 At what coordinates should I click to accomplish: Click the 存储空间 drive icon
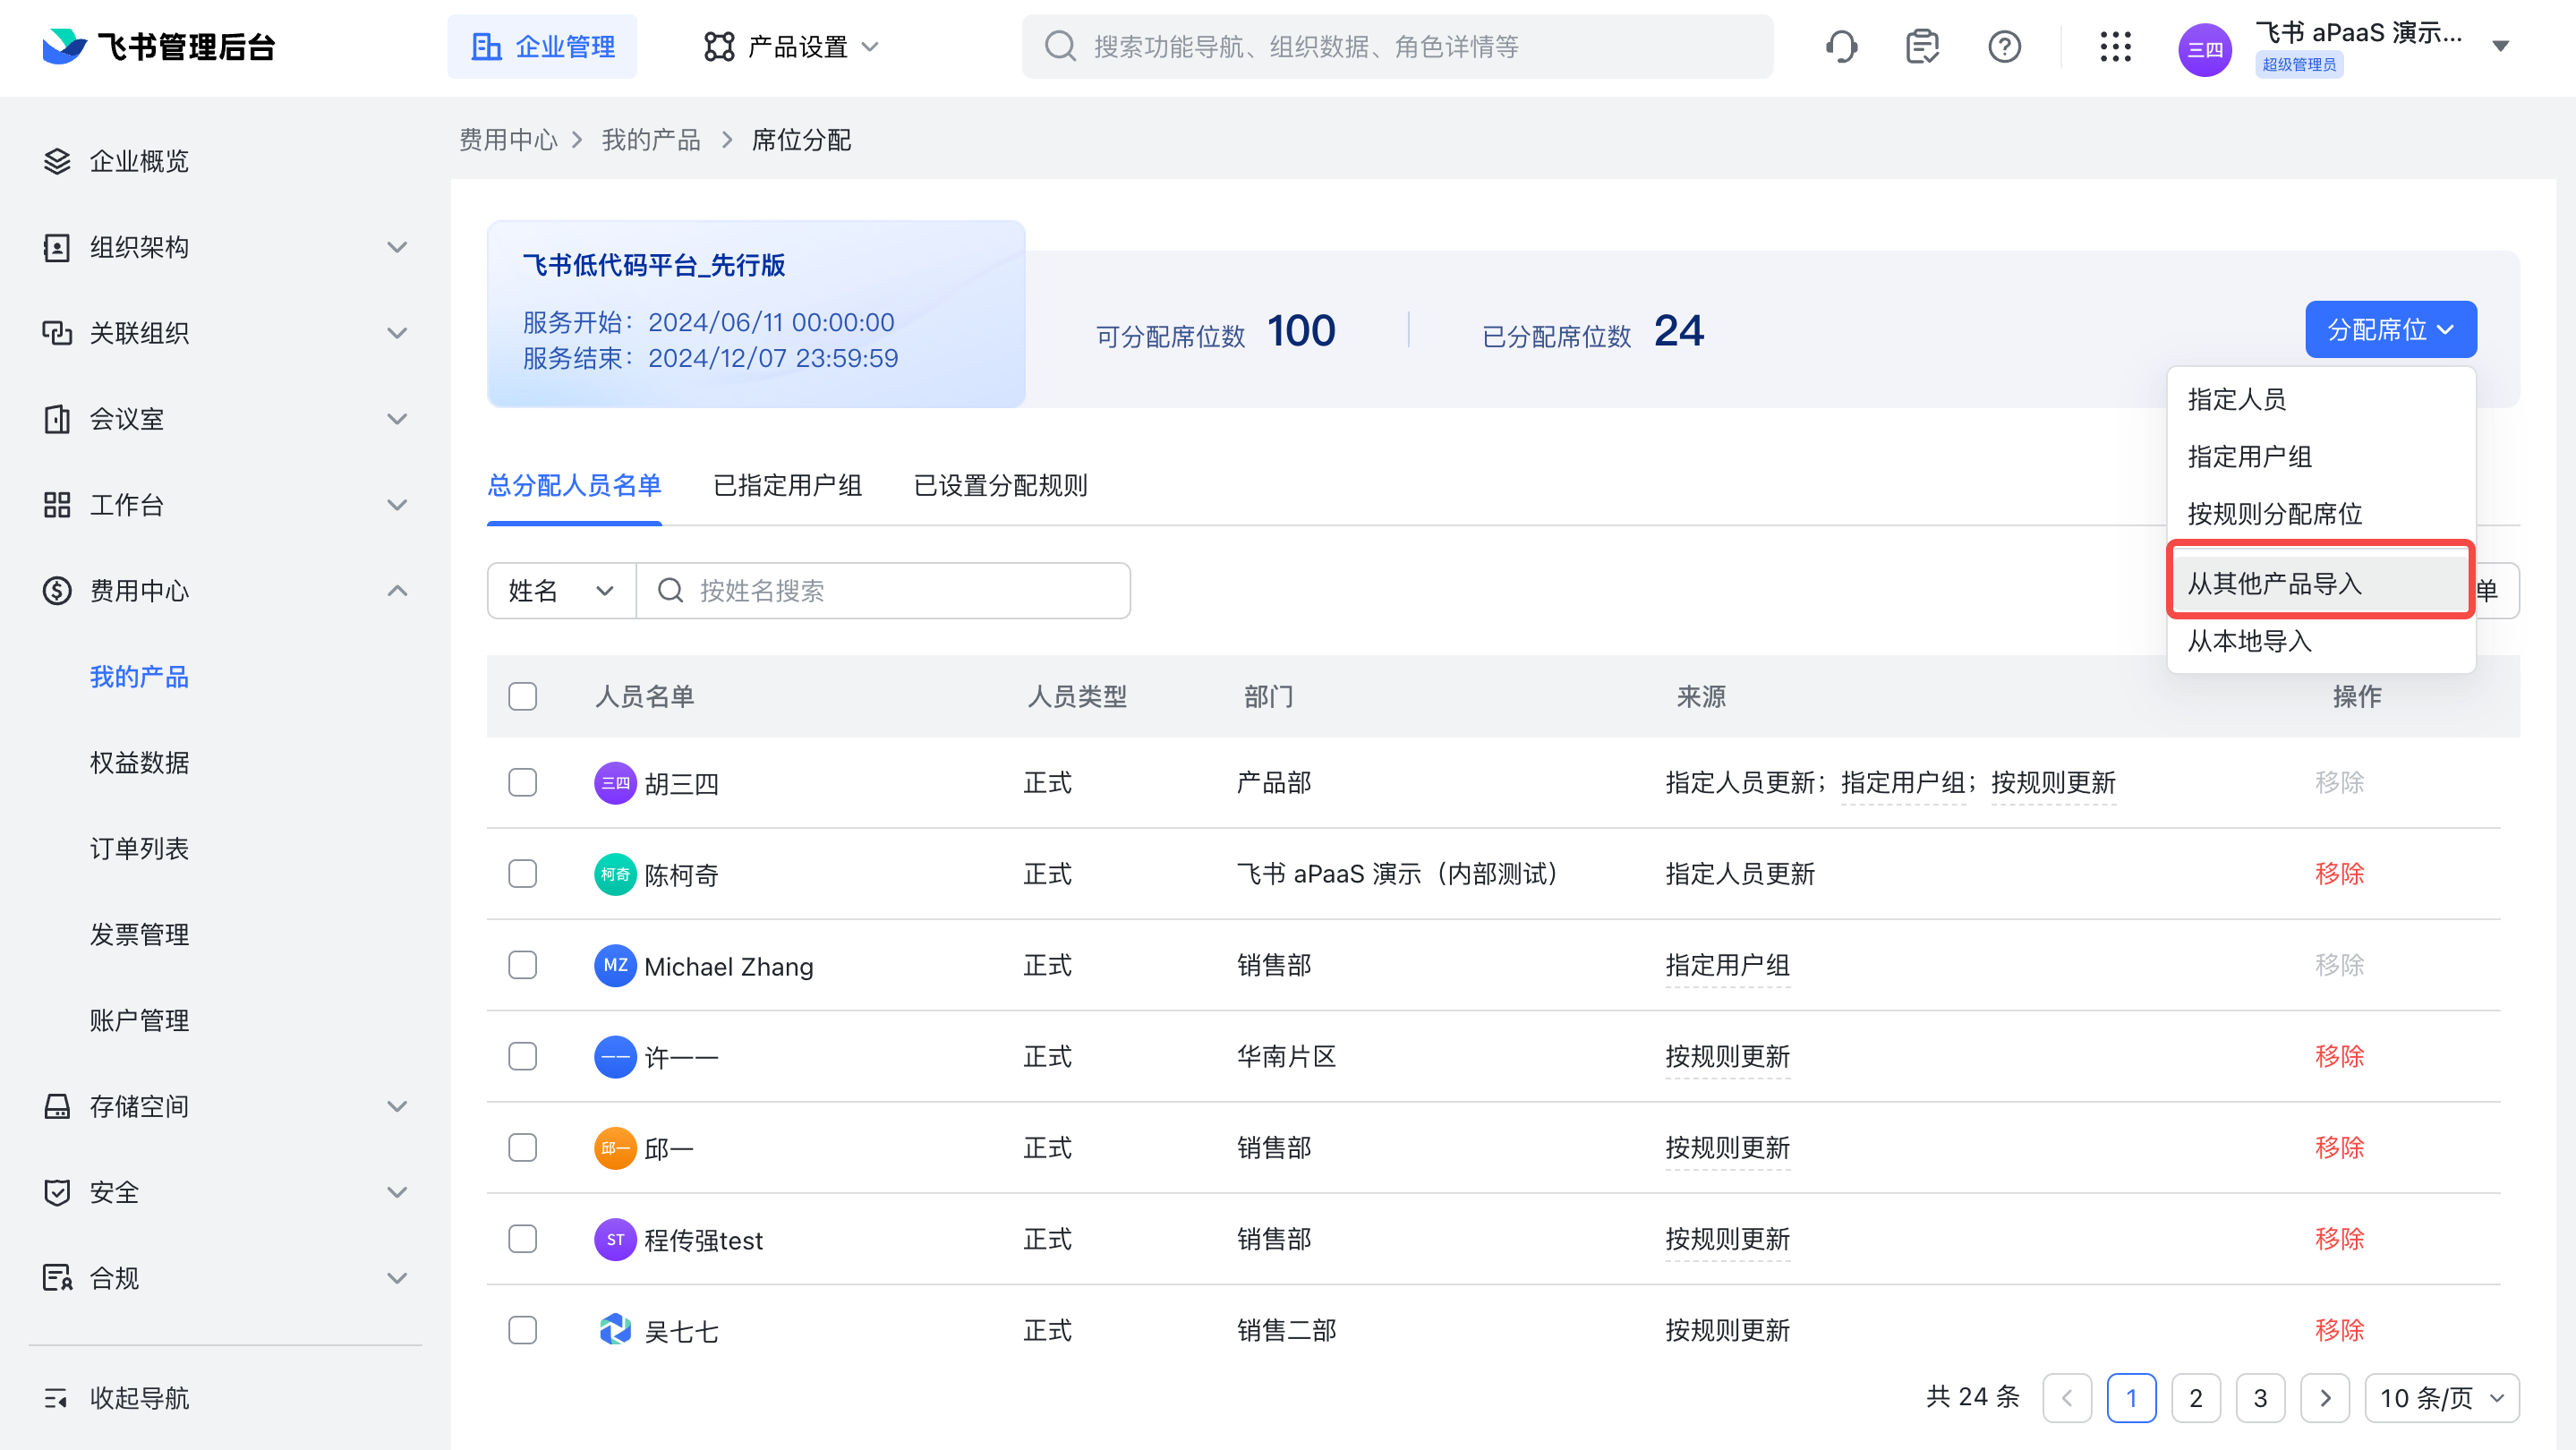57,1106
